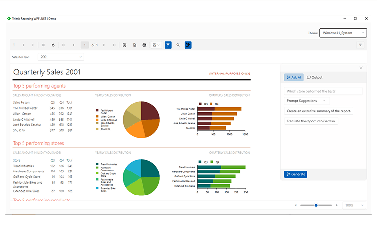Click the dark teal slice of stores pie chart

[149, 169]
